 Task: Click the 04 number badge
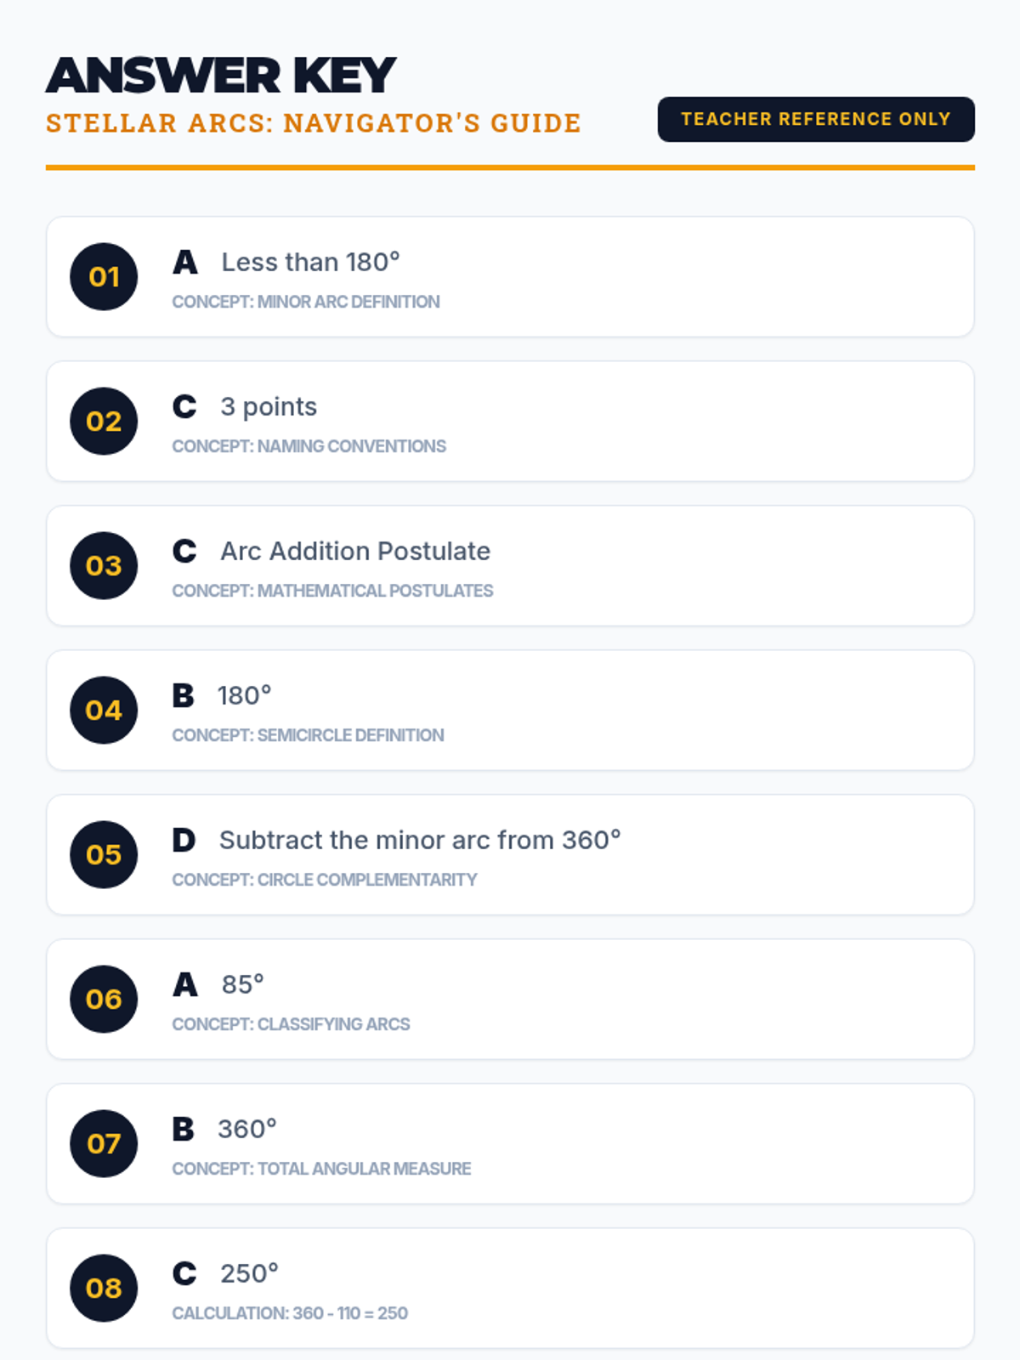(104, 711)
